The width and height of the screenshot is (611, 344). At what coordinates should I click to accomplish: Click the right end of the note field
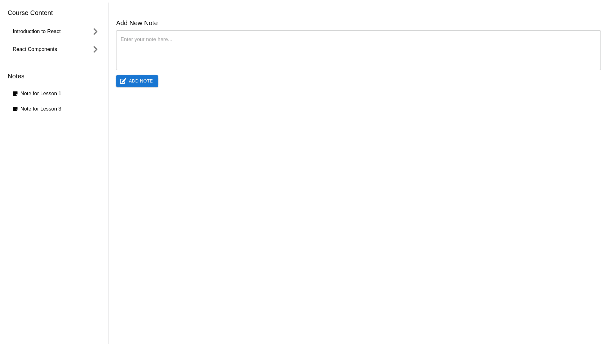coord(592,50)
